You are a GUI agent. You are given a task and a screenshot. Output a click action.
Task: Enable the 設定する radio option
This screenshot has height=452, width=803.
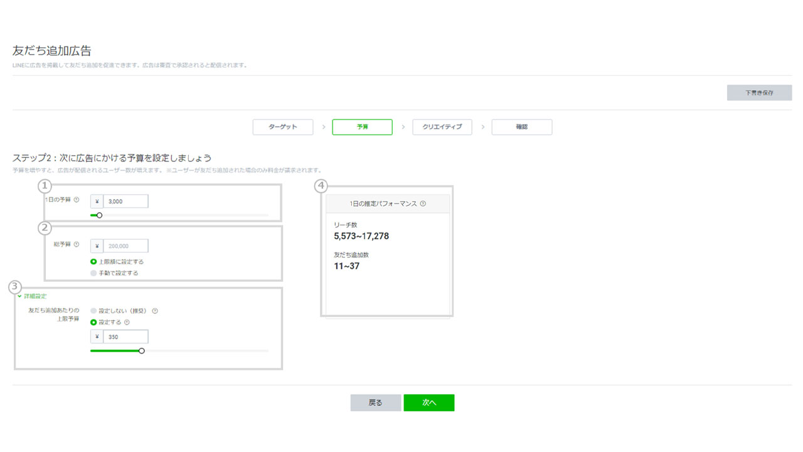point(94,323)
